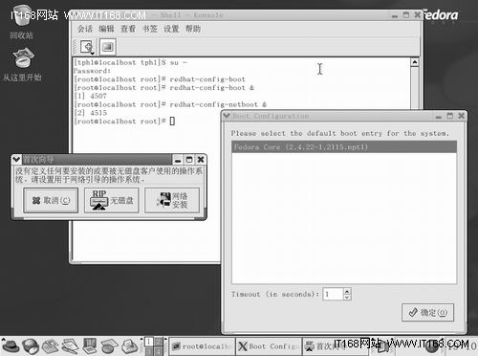
Task: Switch to 首次向导 taskbar entry
Action: click(335, 346)
